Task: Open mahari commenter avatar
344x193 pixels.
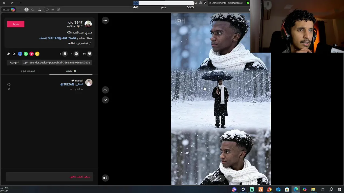Action: point(89,83)
